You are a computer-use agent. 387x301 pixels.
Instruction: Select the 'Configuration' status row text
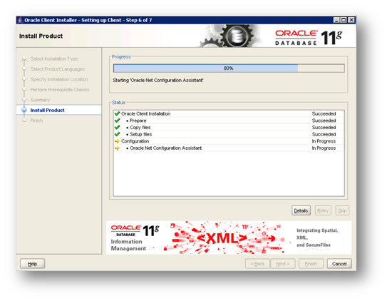point(135,141)
